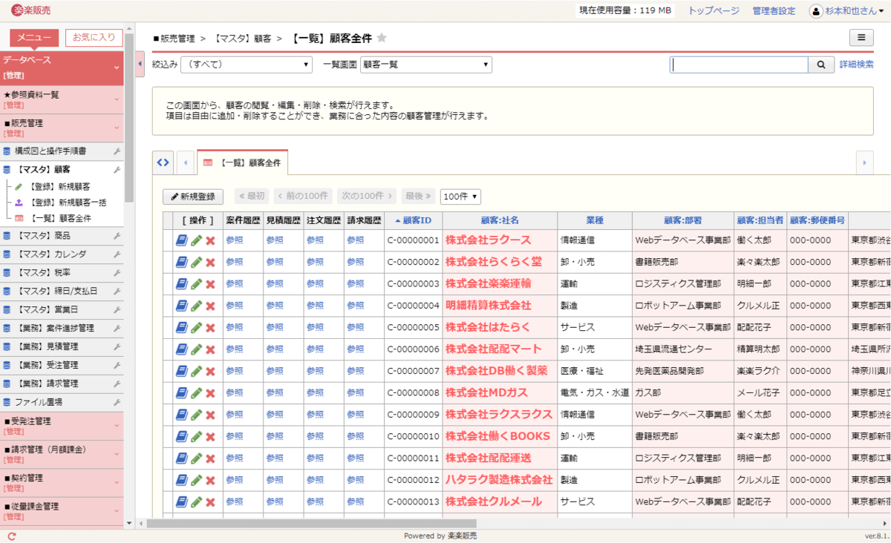Viewport: 891px width, 543px height.
Task: Click the search magnifier icon button
Action: [x=820, y=65]
